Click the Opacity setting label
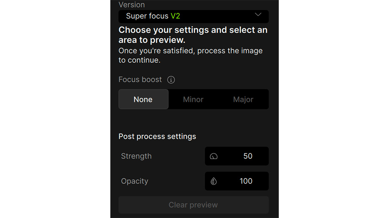This screenshot has width=388, height=218. (134, 181)
